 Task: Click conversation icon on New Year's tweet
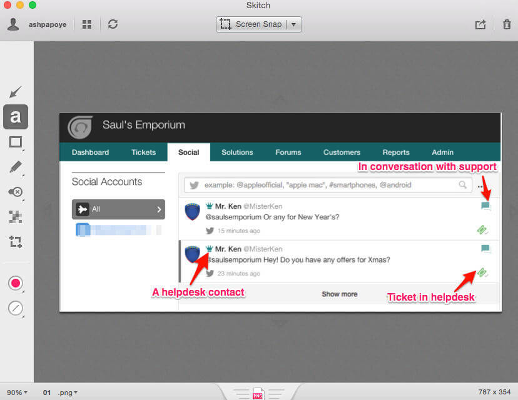(485, 206)
